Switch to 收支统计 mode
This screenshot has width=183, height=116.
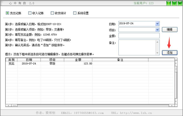tap(58, 13)
